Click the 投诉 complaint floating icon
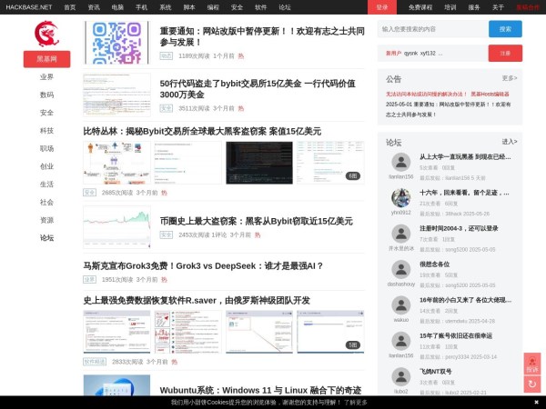Image resolution: width=546 pixels, height=409 pixels. (x=532, y=364)
